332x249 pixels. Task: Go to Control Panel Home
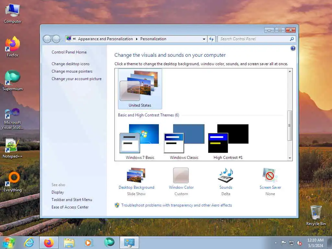pos(69,52)
